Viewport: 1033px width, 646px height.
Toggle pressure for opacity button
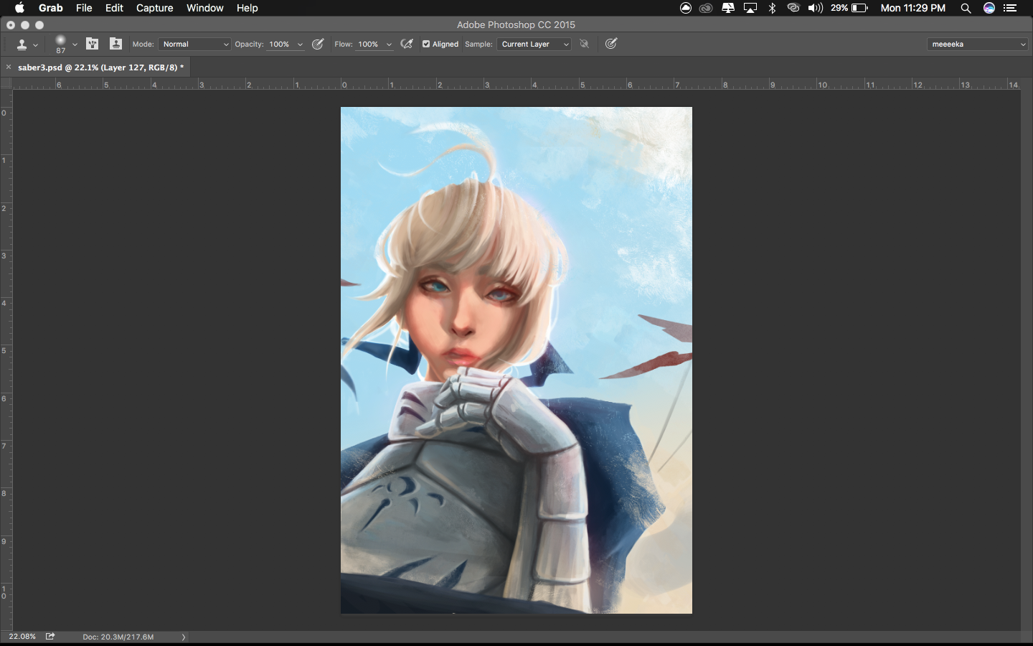[x=318, y=45]
